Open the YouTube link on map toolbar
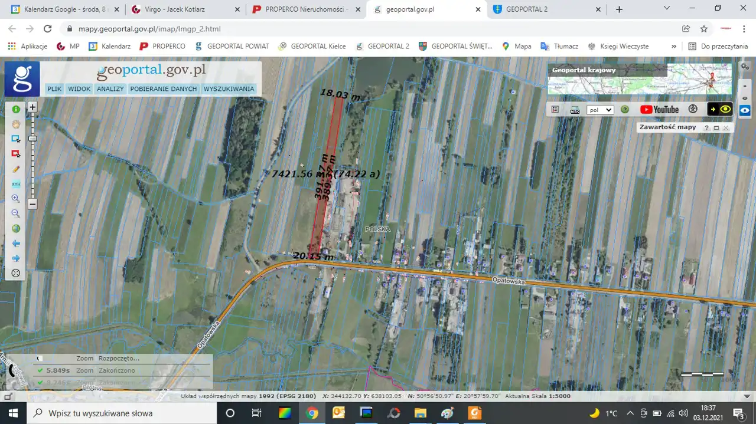 point(659,110)
